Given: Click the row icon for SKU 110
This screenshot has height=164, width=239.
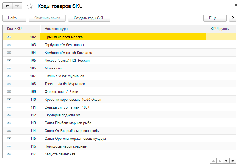Looking at the screenshot, I should (9, 99).
